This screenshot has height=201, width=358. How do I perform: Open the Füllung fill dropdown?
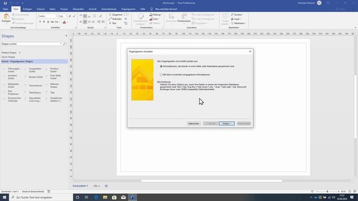156,15
